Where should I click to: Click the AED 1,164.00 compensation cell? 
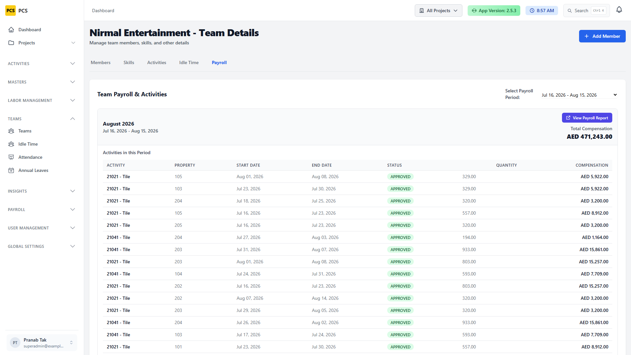[x=595, y=237]
